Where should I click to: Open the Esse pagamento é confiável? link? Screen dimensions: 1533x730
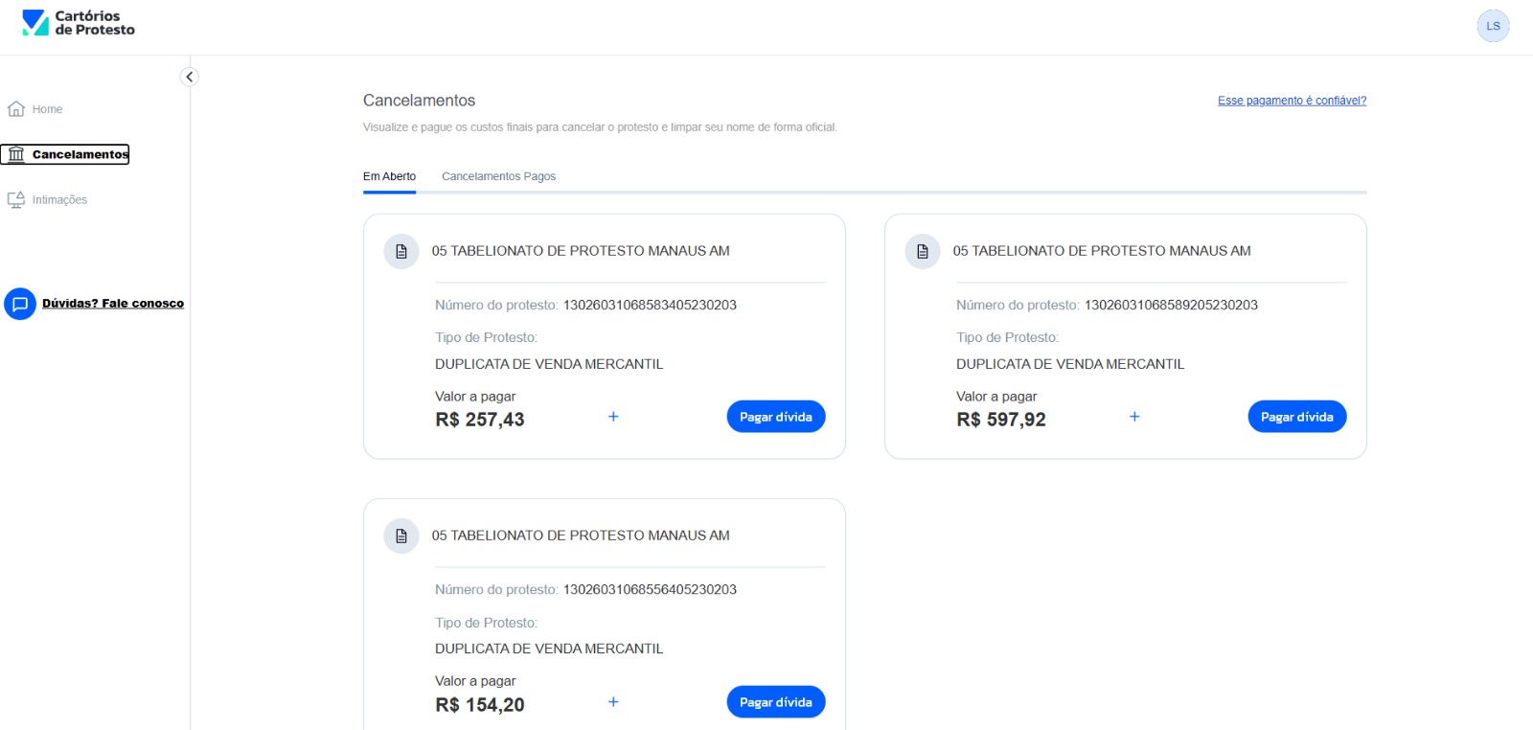tap(1292, 101)
